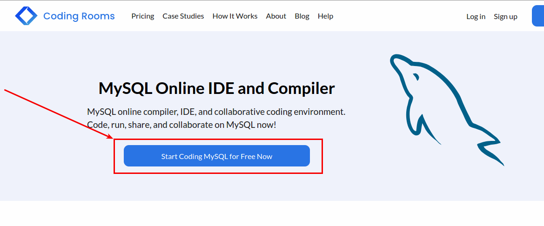The height and width of the screenshot is (226, 544).
Task: Click the partially visible blue header button
Action: tap(538, 16)
